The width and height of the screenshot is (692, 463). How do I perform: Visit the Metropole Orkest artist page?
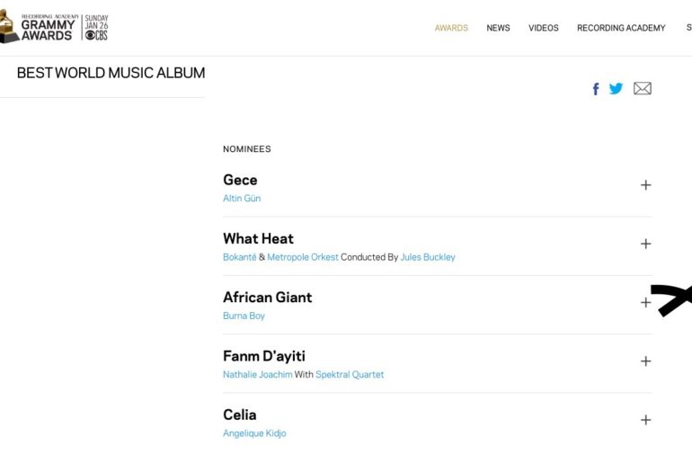(303, 257)
